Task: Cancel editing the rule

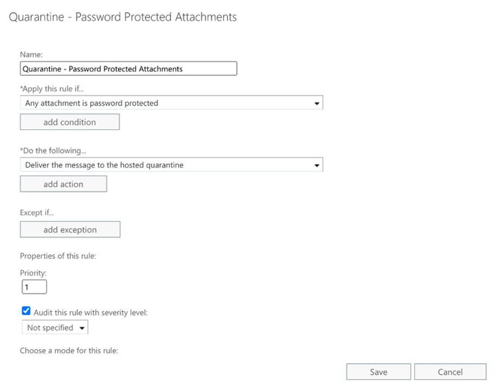Action: click(450, 372)
